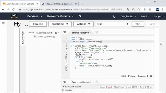Select My_Lambda_Function folder

pyautogui.click(x=44, y=33)
